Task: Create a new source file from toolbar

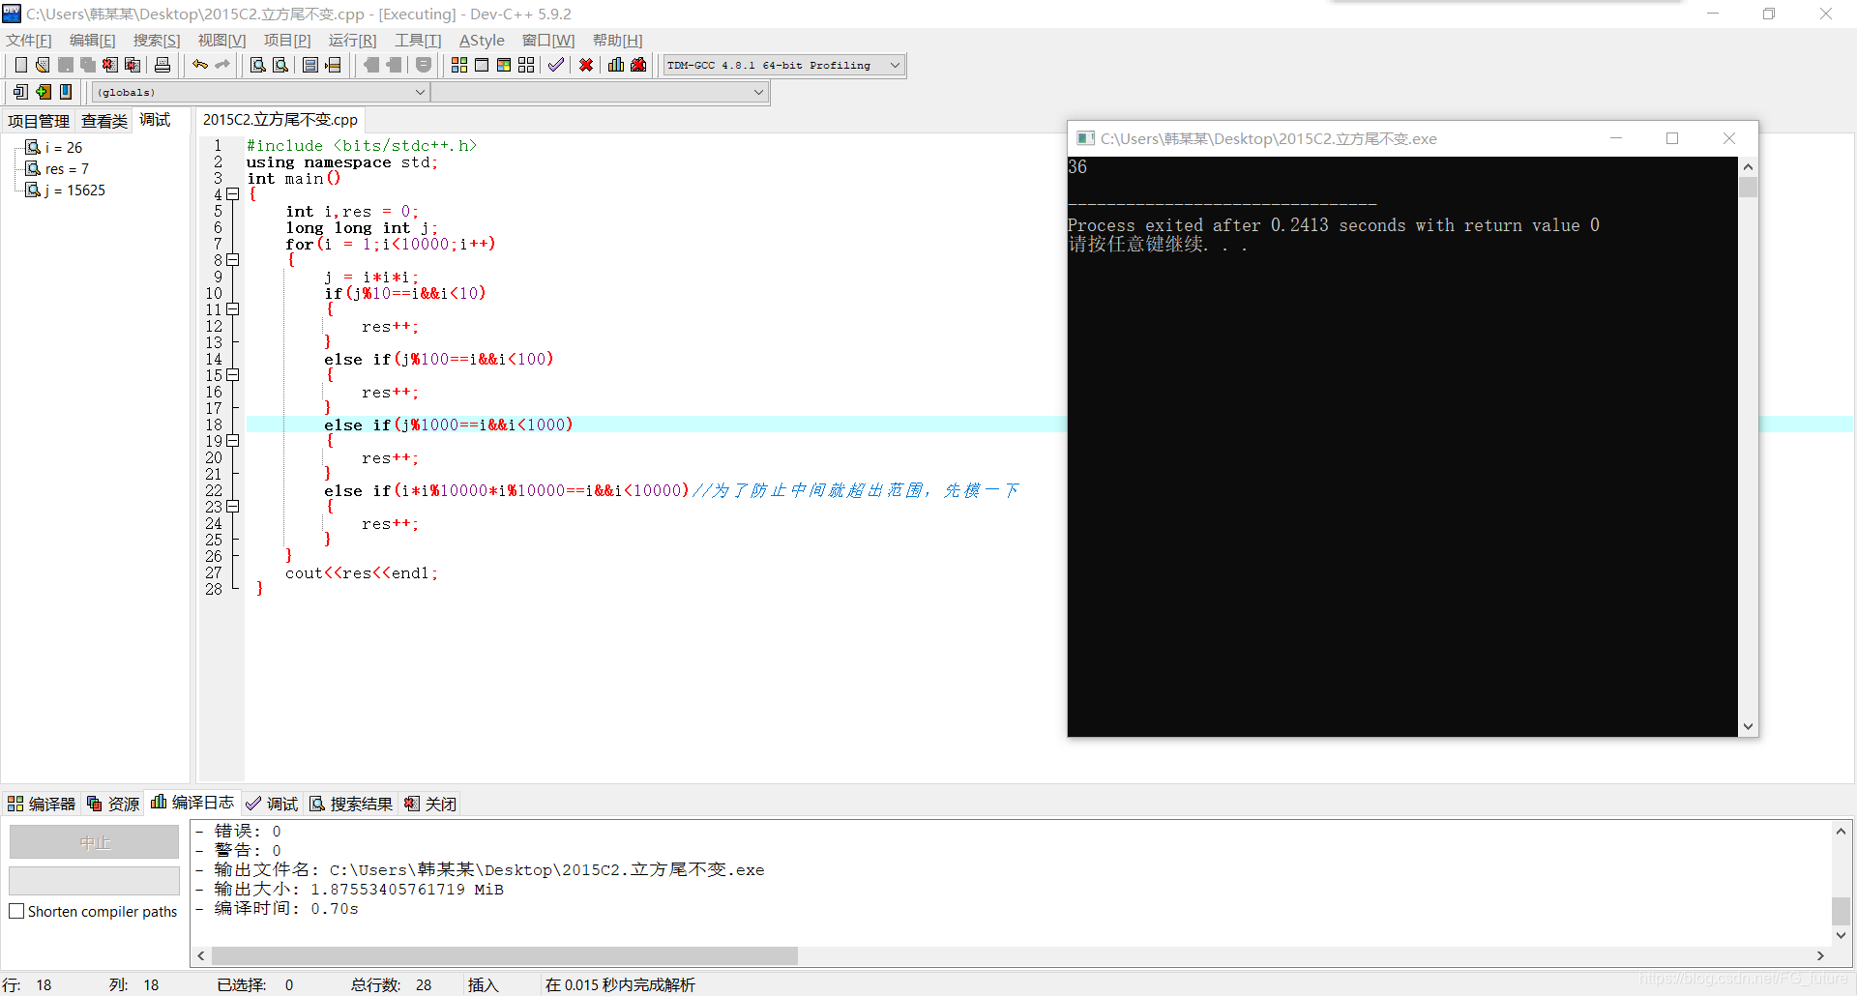Action: (20, 65)
